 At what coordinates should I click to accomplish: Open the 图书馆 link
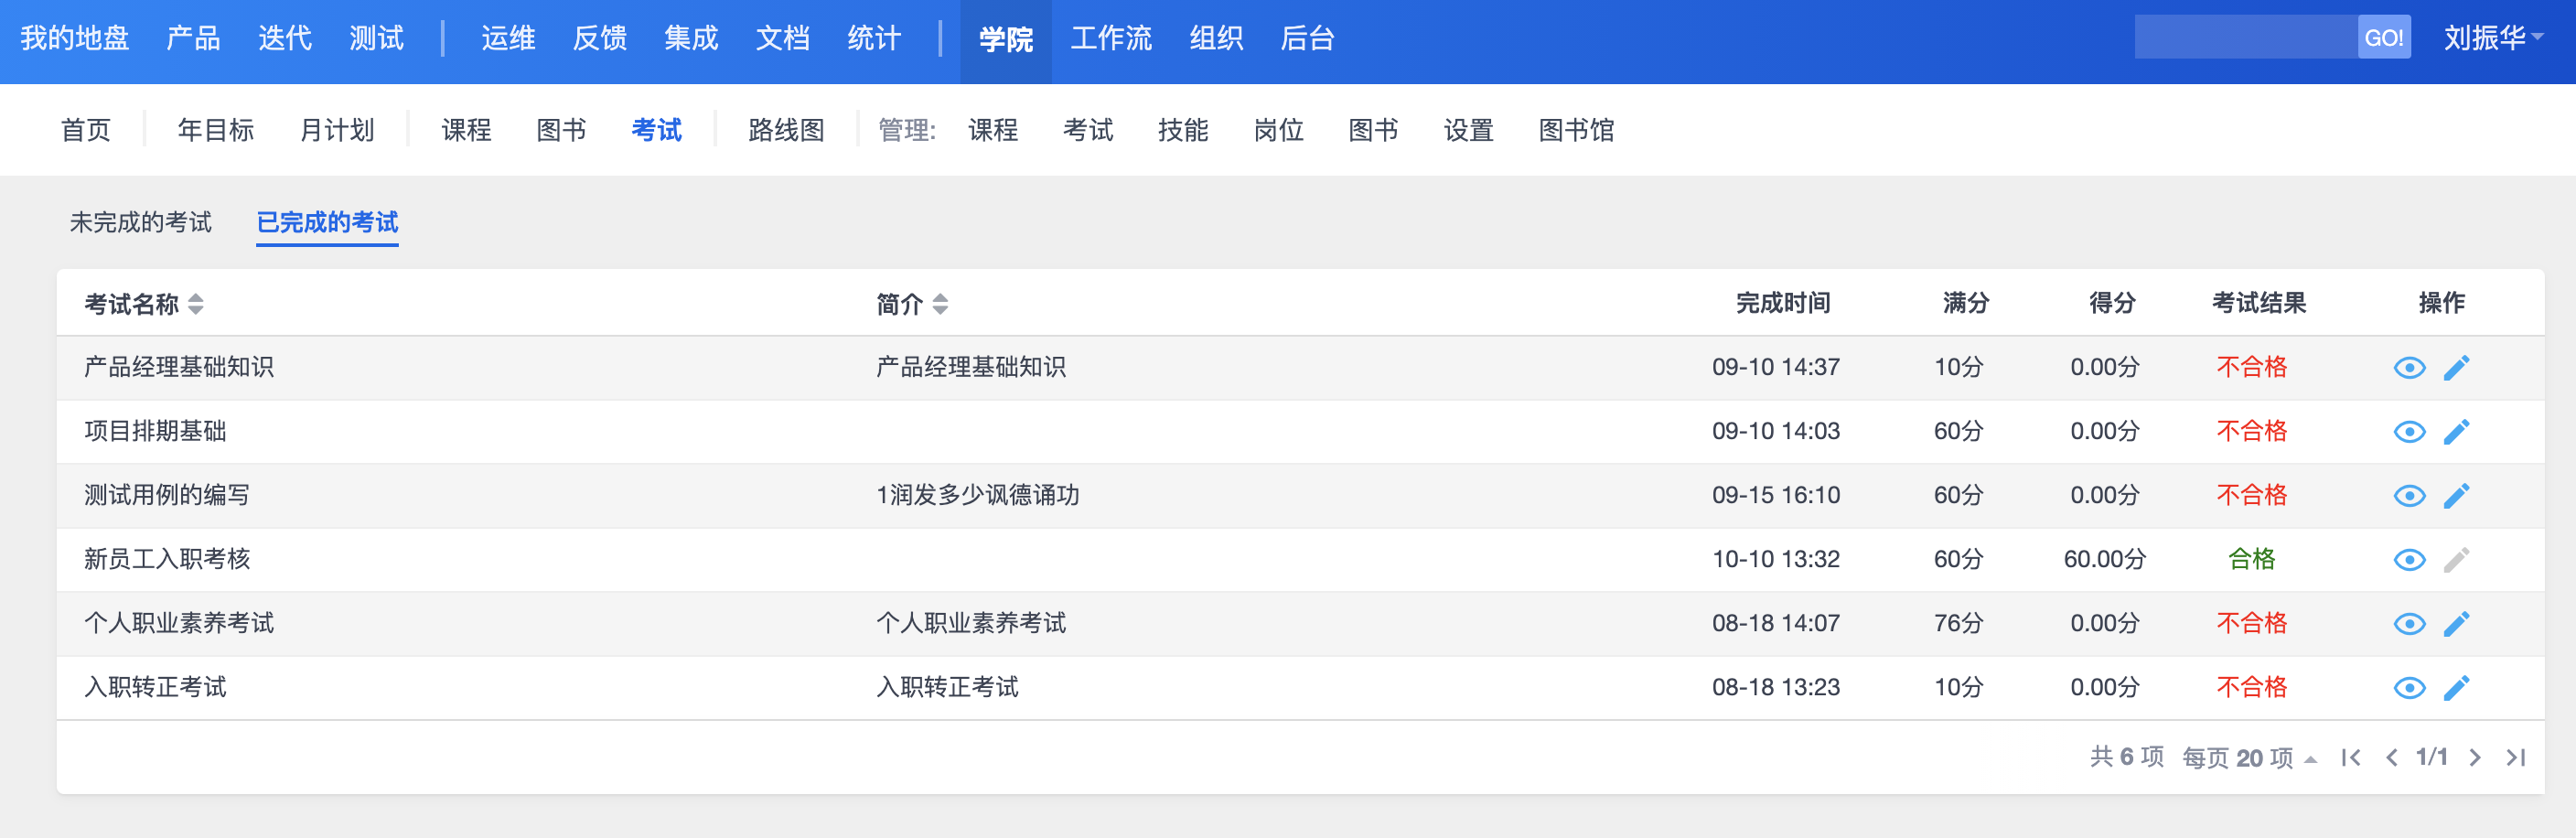[x=1576, y=130]
